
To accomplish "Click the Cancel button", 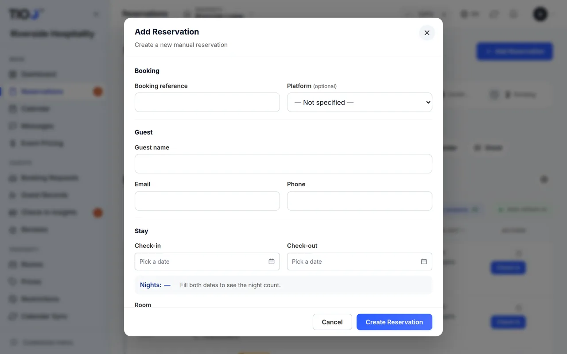I will point(332,322).
